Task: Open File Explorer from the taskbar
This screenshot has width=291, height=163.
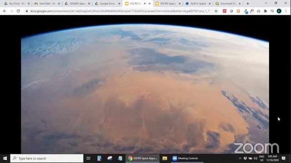Action: coord(165,158)
